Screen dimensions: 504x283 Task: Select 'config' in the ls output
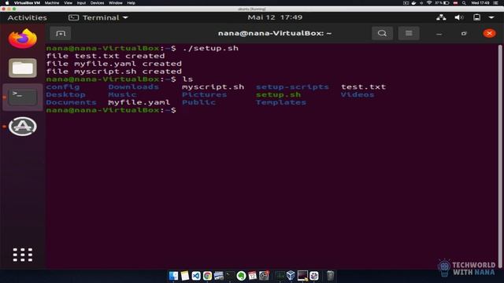(x=63, y=87)
